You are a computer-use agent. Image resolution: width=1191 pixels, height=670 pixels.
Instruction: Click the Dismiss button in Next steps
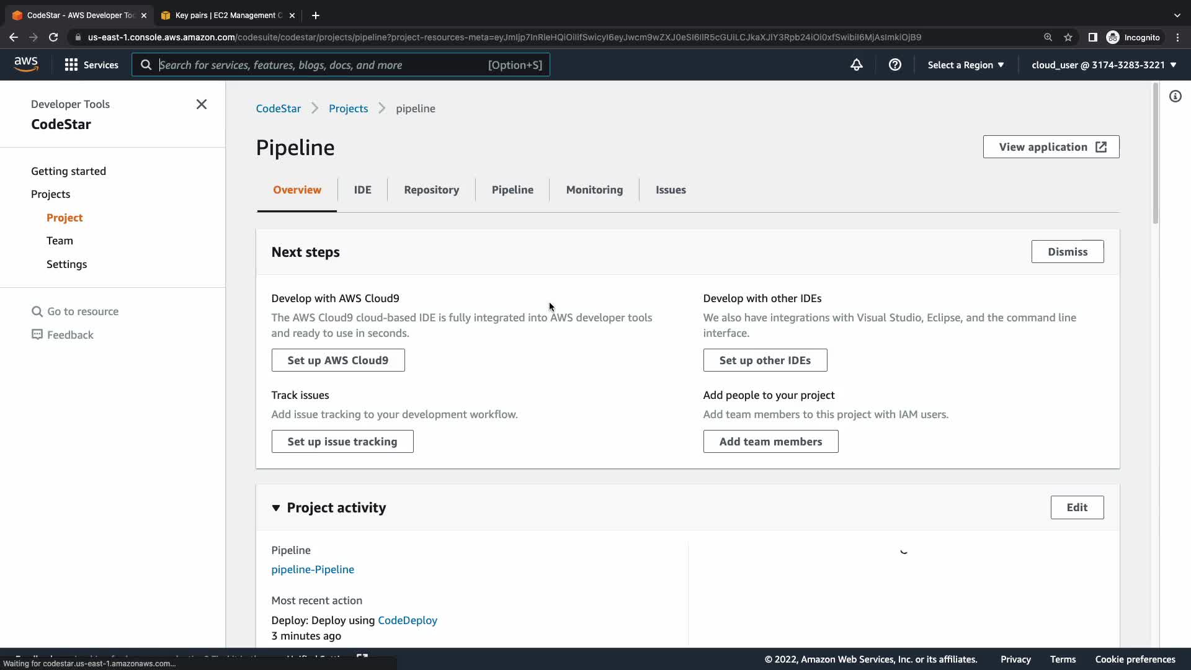pos(1067,252)
